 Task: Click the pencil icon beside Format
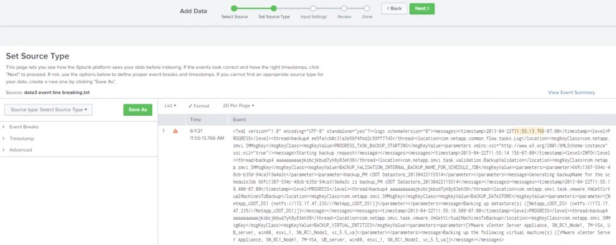click(x=190, y=106)
